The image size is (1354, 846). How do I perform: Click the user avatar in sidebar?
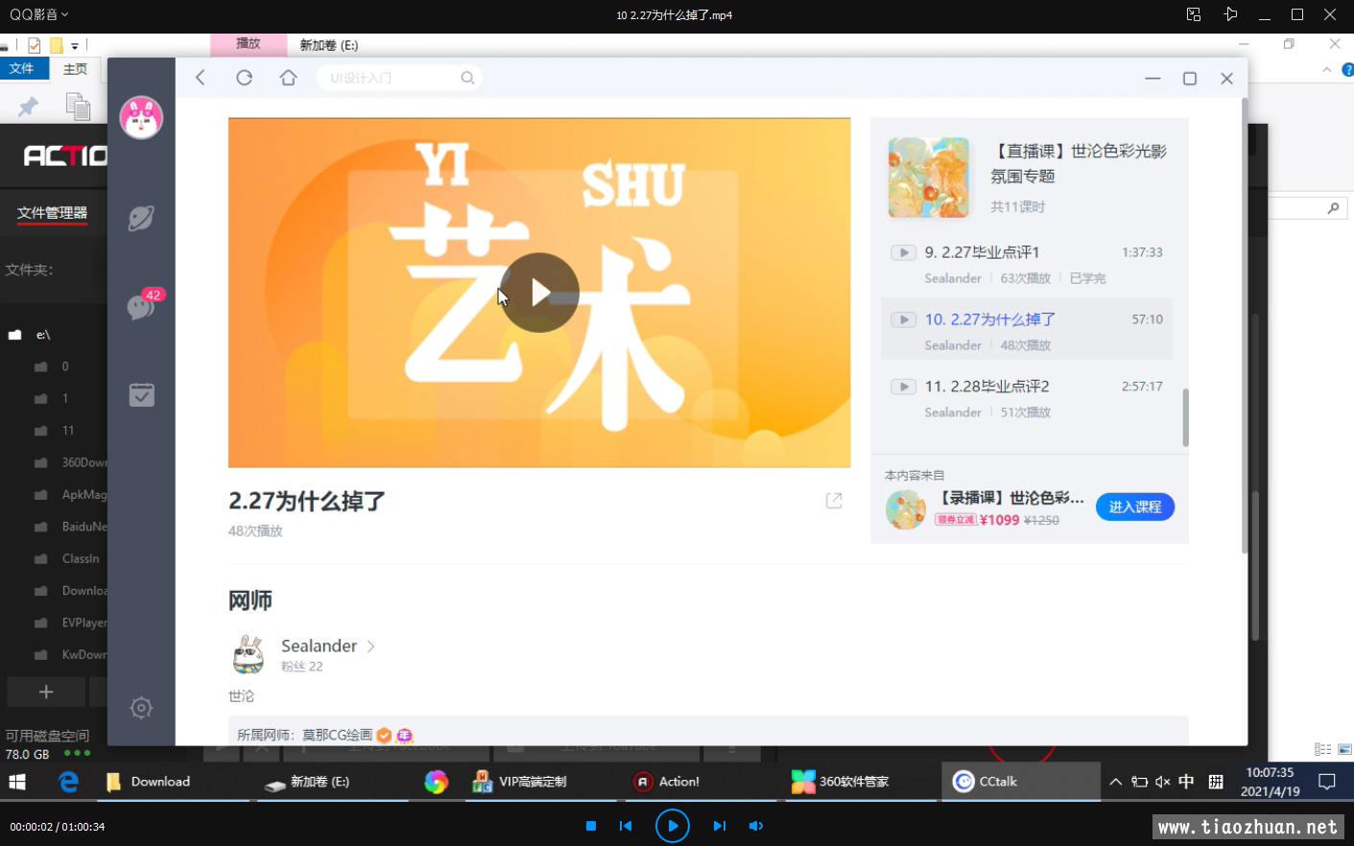pos(141,118)
